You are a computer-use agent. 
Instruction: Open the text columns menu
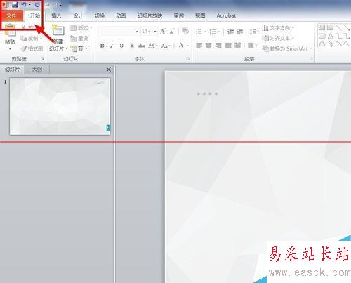252,46
